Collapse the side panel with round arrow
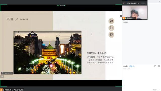This screenshot has height=91, width=161. 121,16
